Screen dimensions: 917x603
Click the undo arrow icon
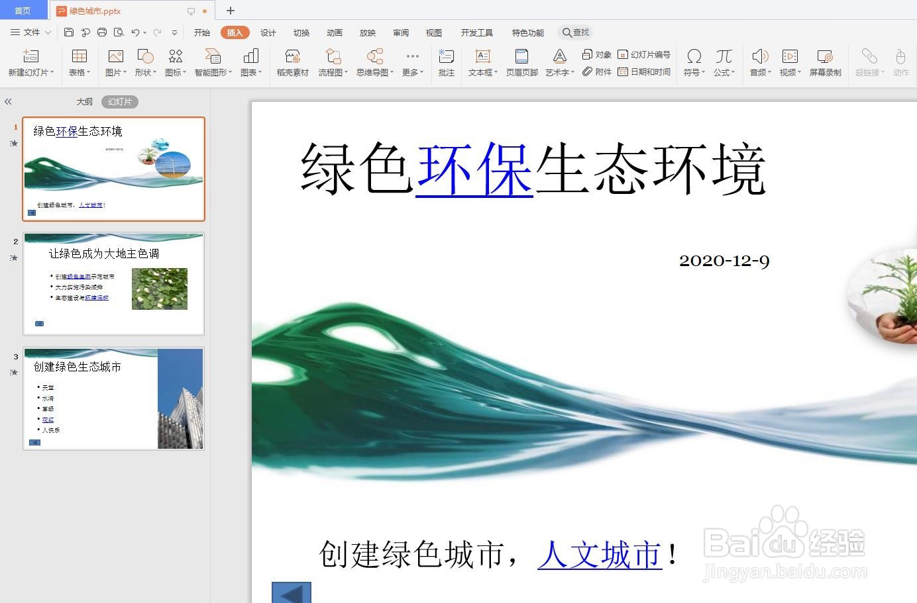135,32
